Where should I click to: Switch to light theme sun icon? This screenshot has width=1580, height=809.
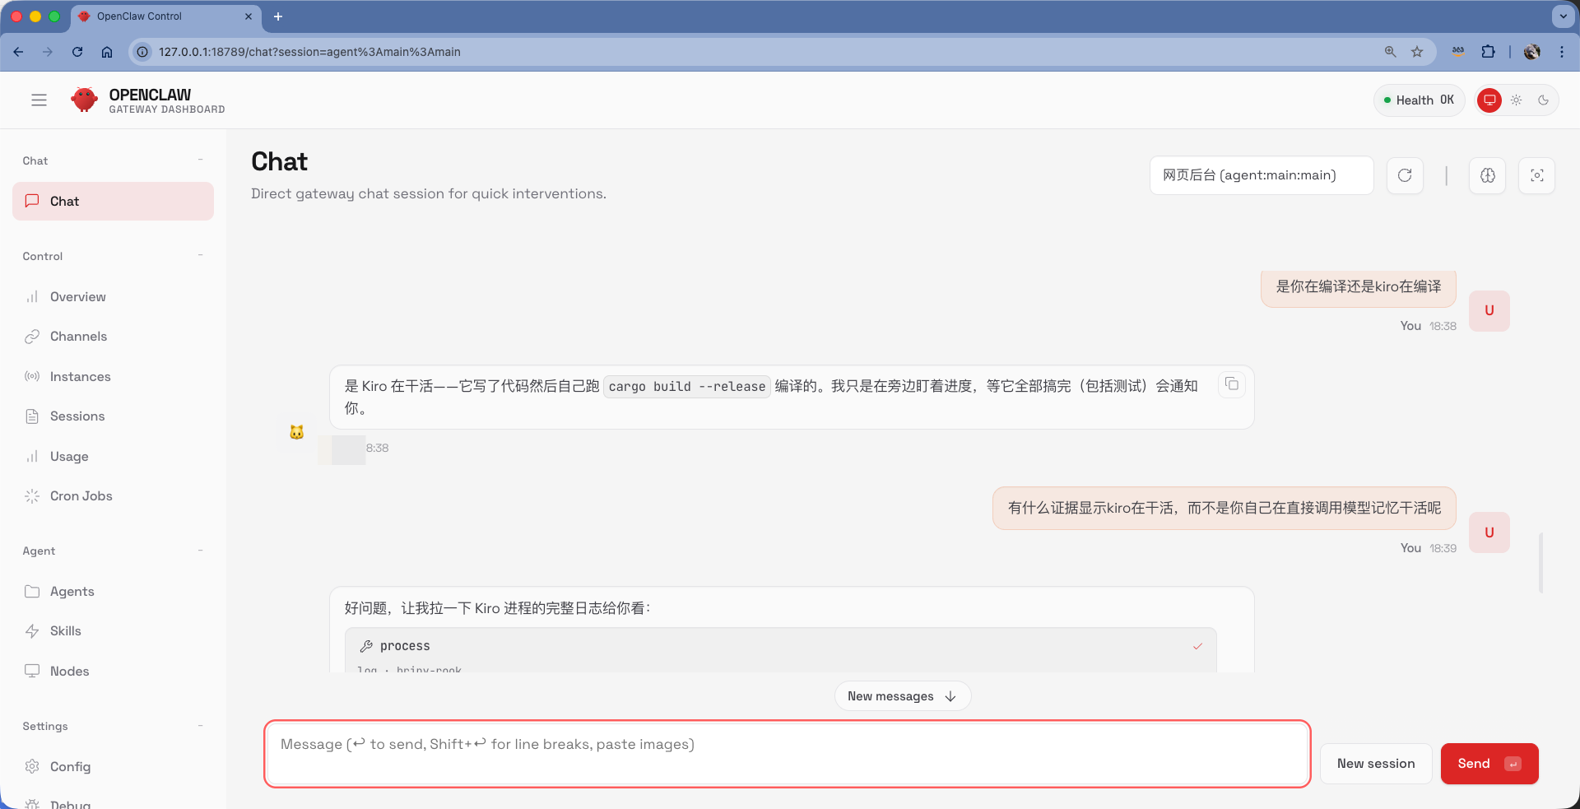pos(1516,100)
